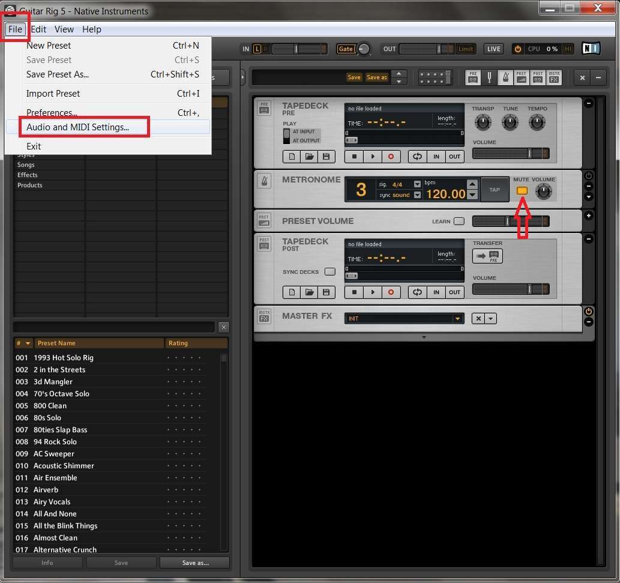Click the metronome TAP button
The height and width of the screenshot is (583, 620).
tap(495, 190)
